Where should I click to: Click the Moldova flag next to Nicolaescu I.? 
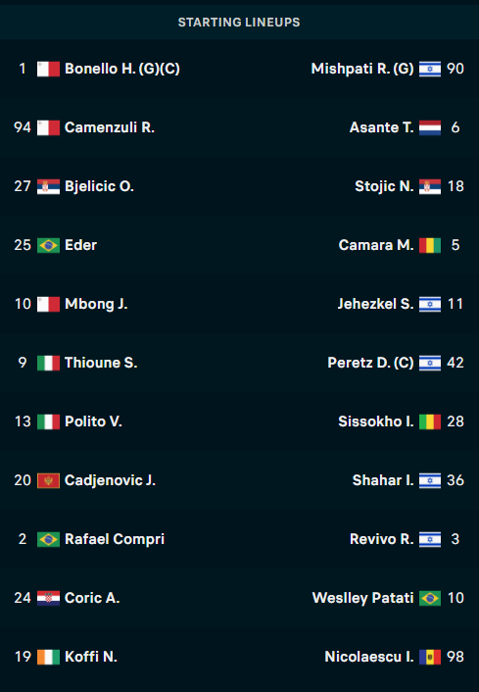point(430,657)
